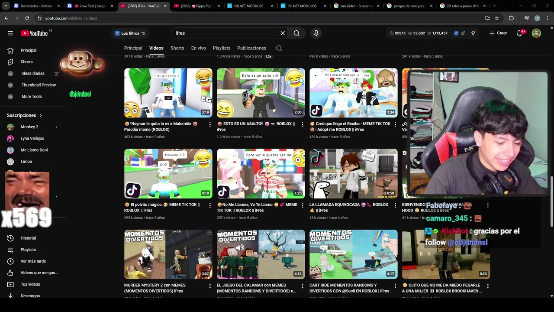The width and height of the screenshot is (554, 312).
Task: Click the magnifier search button
Action: (296, 33)
